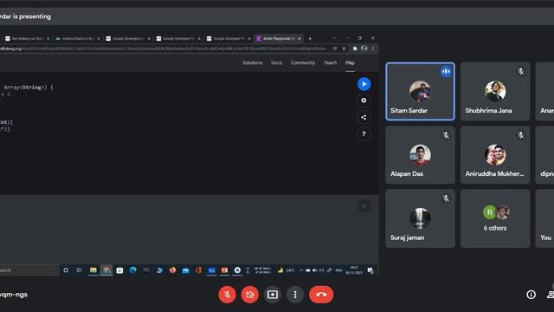This screenshot has height=312, width=554.
Task: Open the Office app on the taskbar
Action: point(198,270)
